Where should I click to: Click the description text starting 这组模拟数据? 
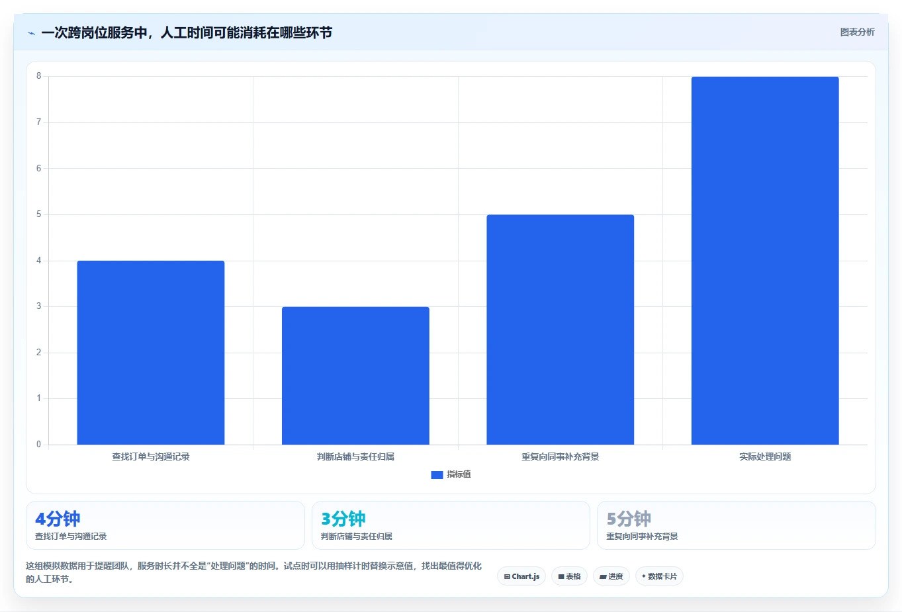click(x=254, y=572)
